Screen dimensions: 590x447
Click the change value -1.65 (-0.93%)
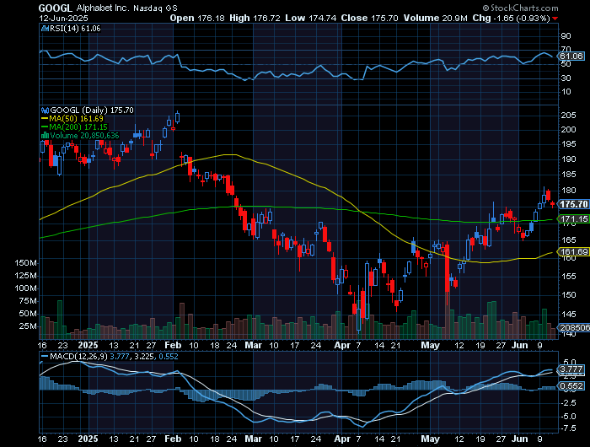(522, 18)
